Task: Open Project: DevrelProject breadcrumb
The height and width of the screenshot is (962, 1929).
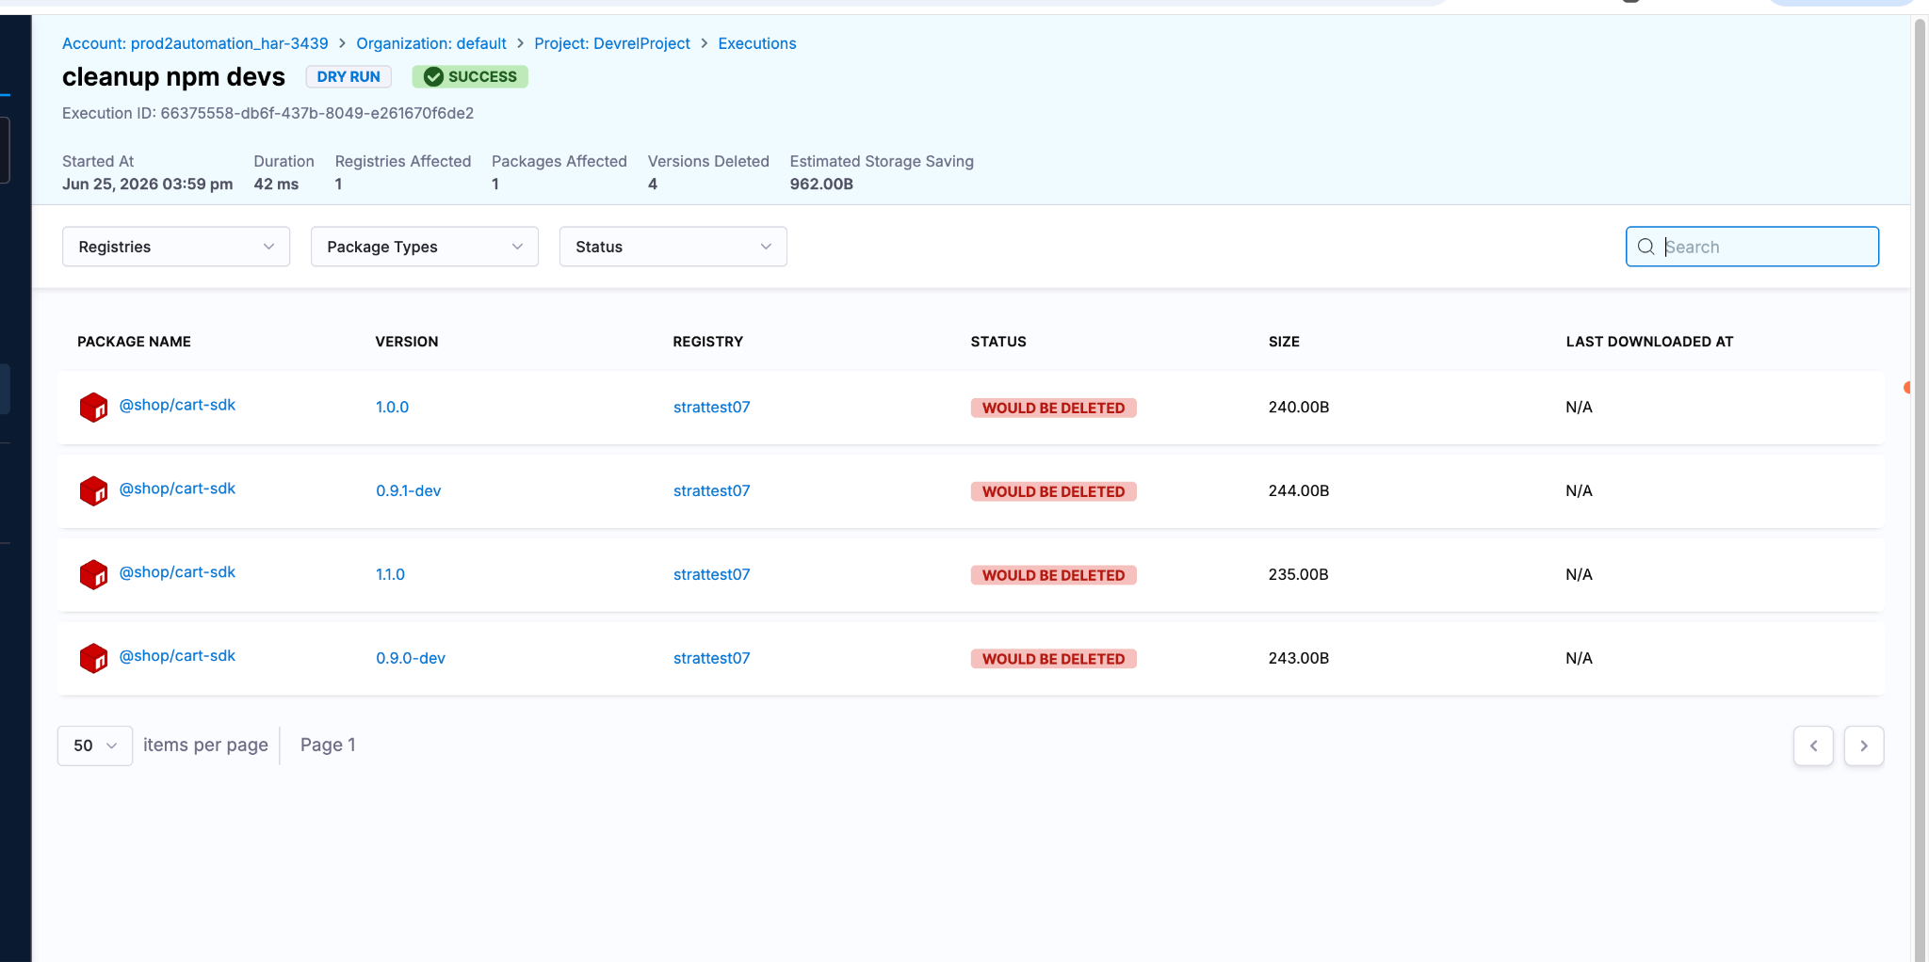Action: tap(612, 43)
